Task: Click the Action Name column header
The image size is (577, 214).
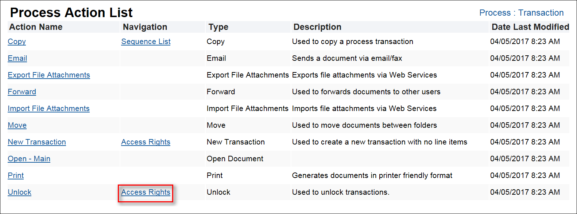Action: click(36, 27)
